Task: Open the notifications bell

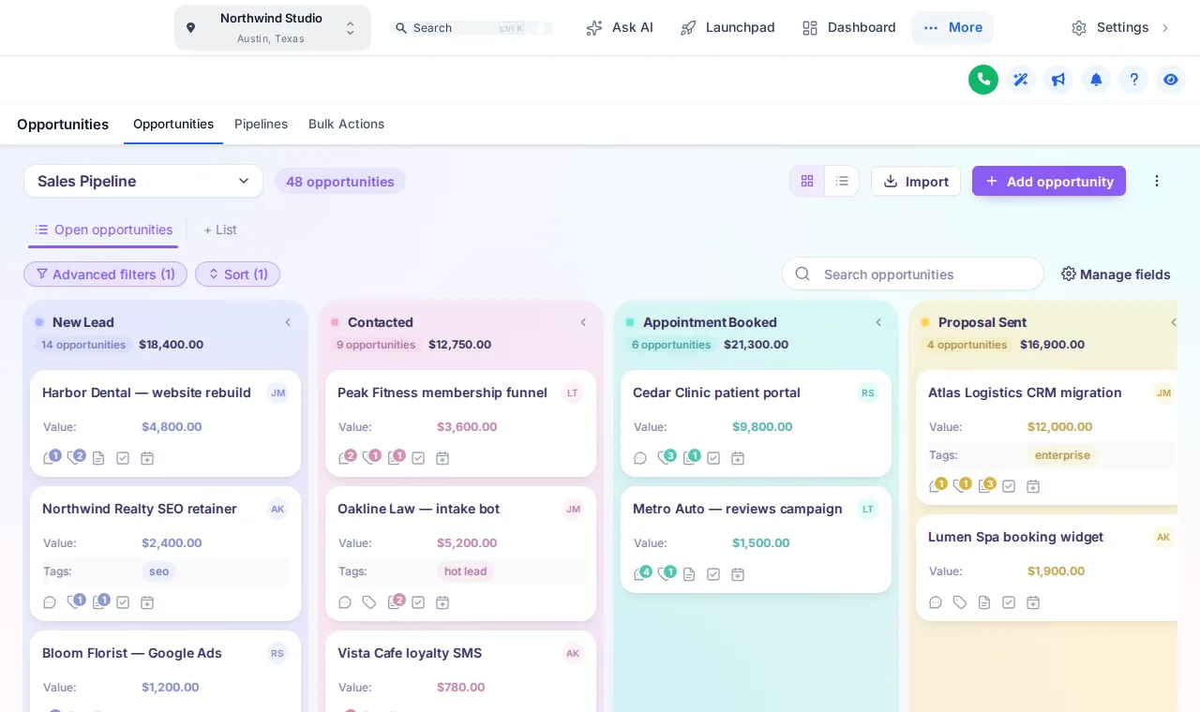Action: [x=1096, y=80]
